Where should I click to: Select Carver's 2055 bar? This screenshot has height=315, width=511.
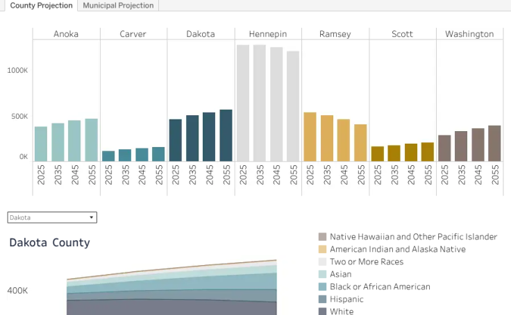coord(158,154)
